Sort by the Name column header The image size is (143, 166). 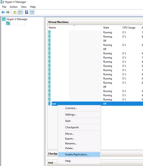click(74, 28)
